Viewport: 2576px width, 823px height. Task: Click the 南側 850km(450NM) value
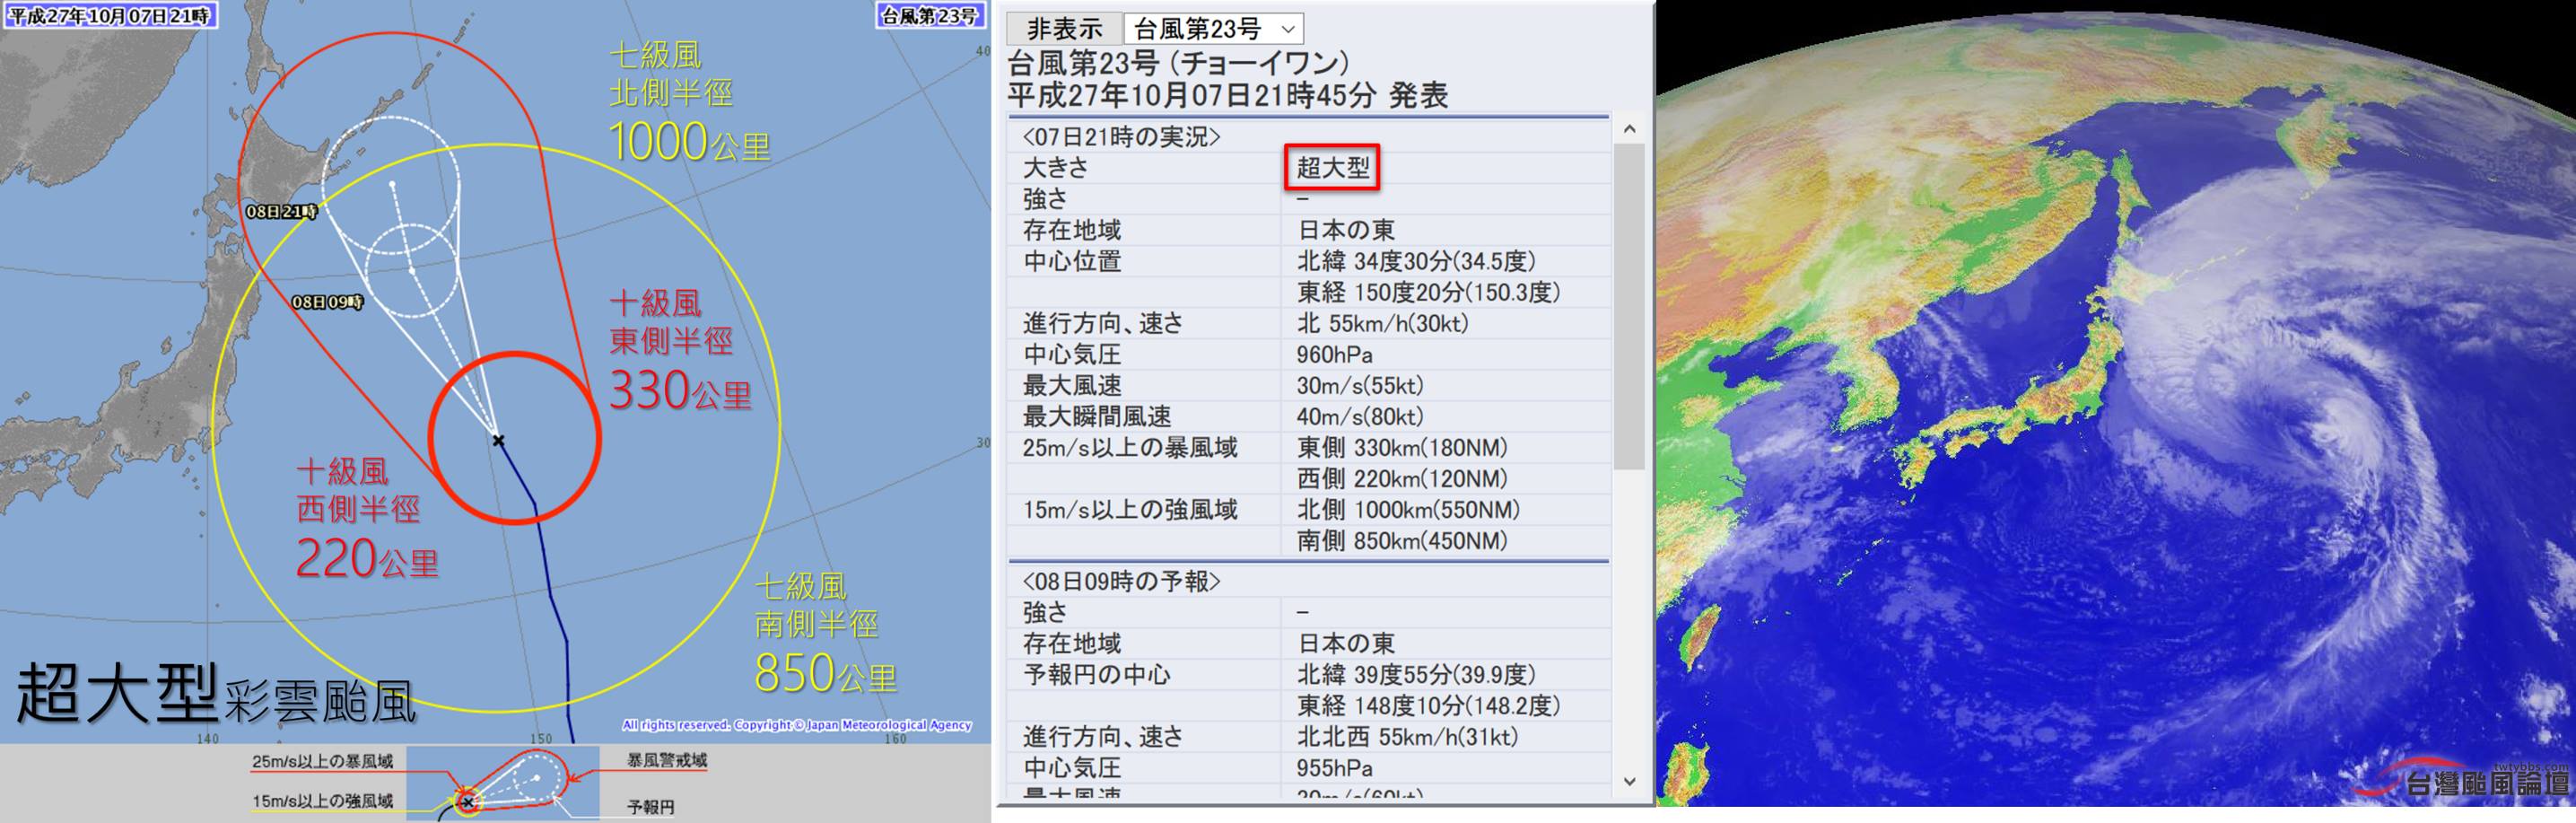click(x=1402, y=540)
